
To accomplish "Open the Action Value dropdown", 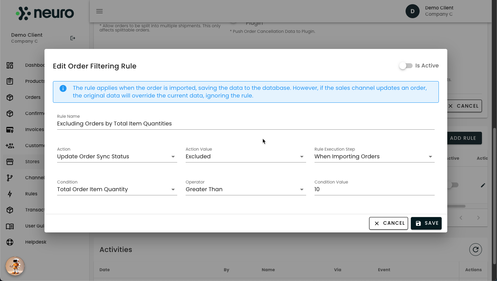I will pos(246,157).
